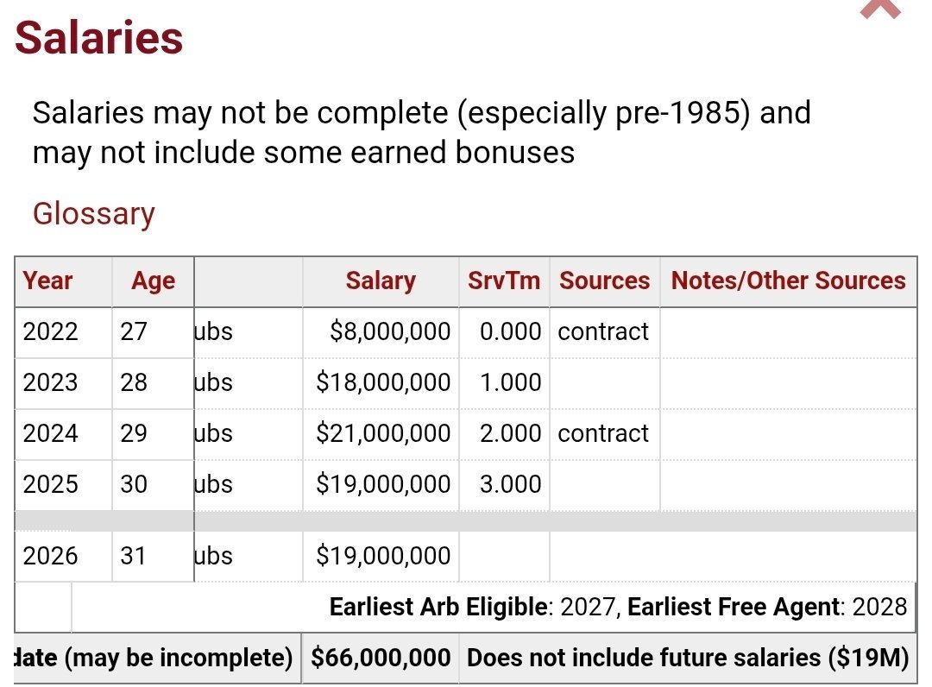Open the contract source for 2022
932x687 pixels.
tap(603, 331)
